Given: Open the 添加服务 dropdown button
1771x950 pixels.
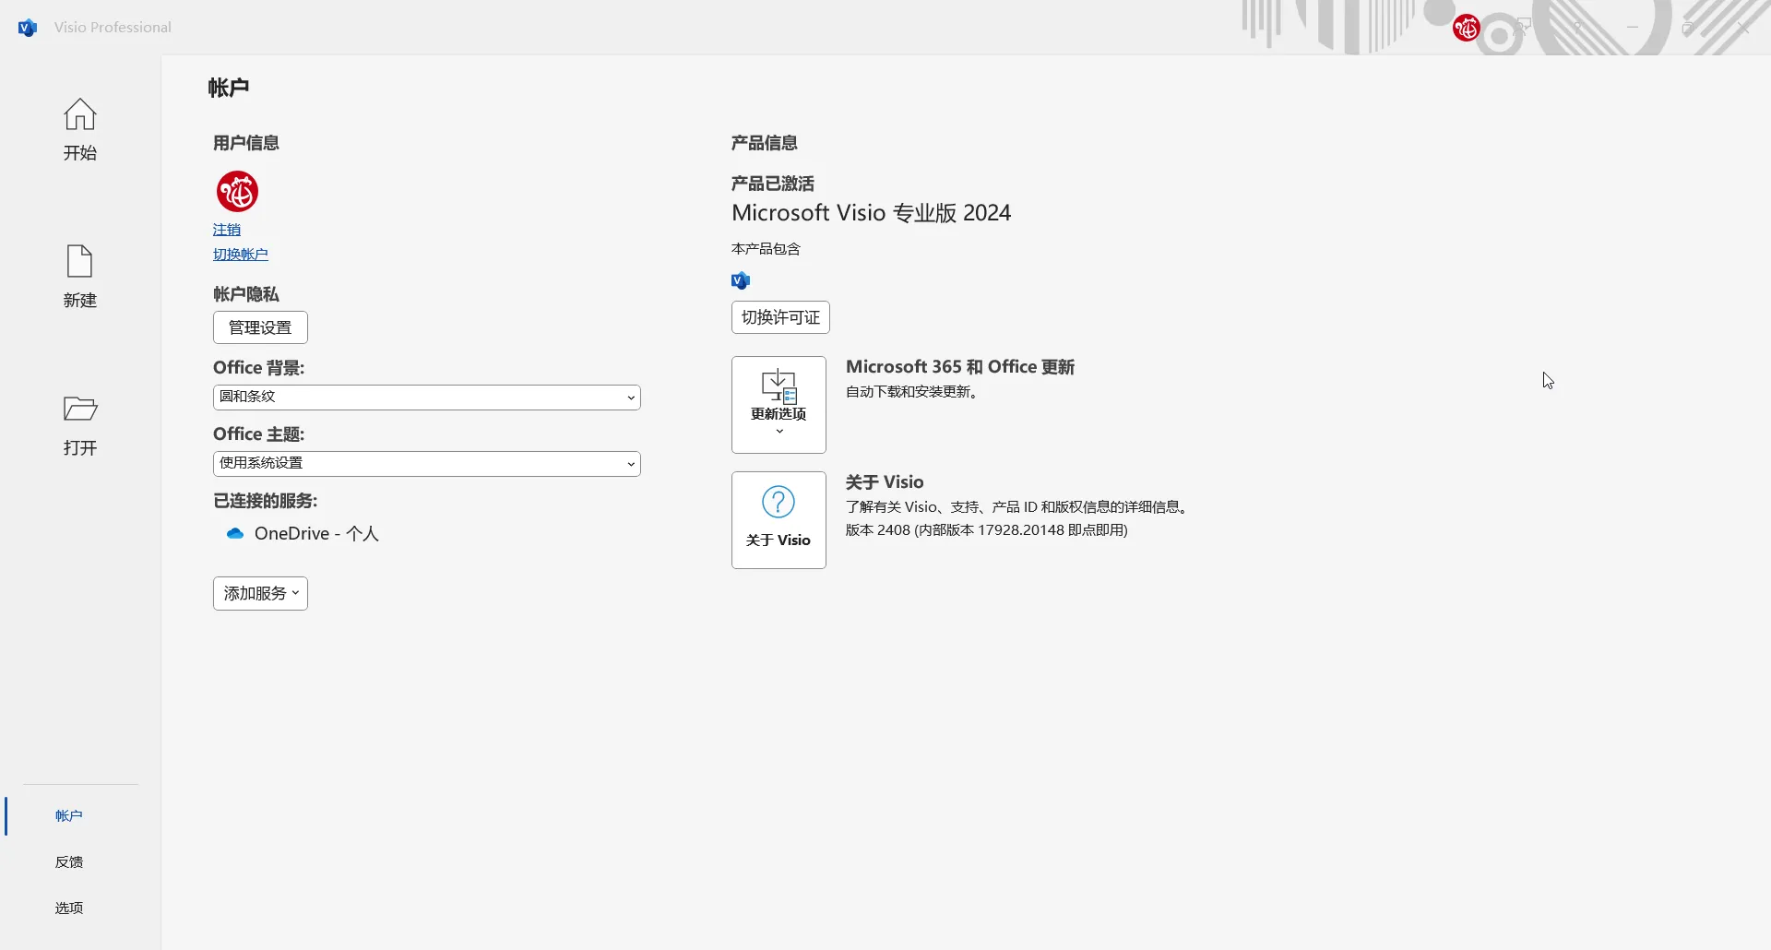Looking at the screenshot, I should coord(260,593).
